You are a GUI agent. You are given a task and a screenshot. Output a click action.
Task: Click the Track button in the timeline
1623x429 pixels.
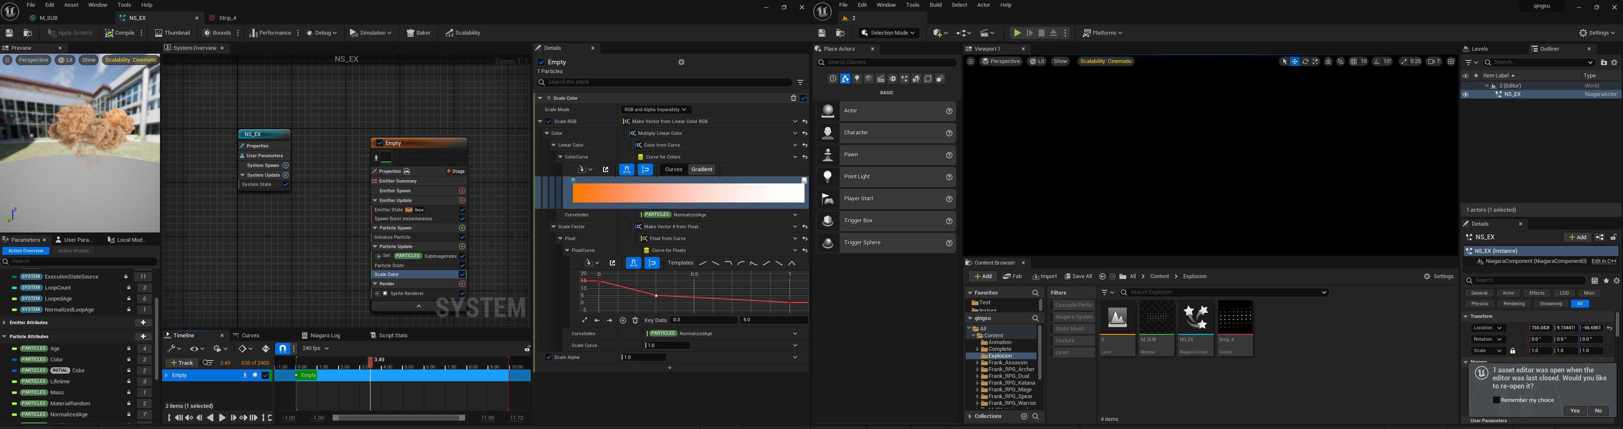tap(182, 363)
